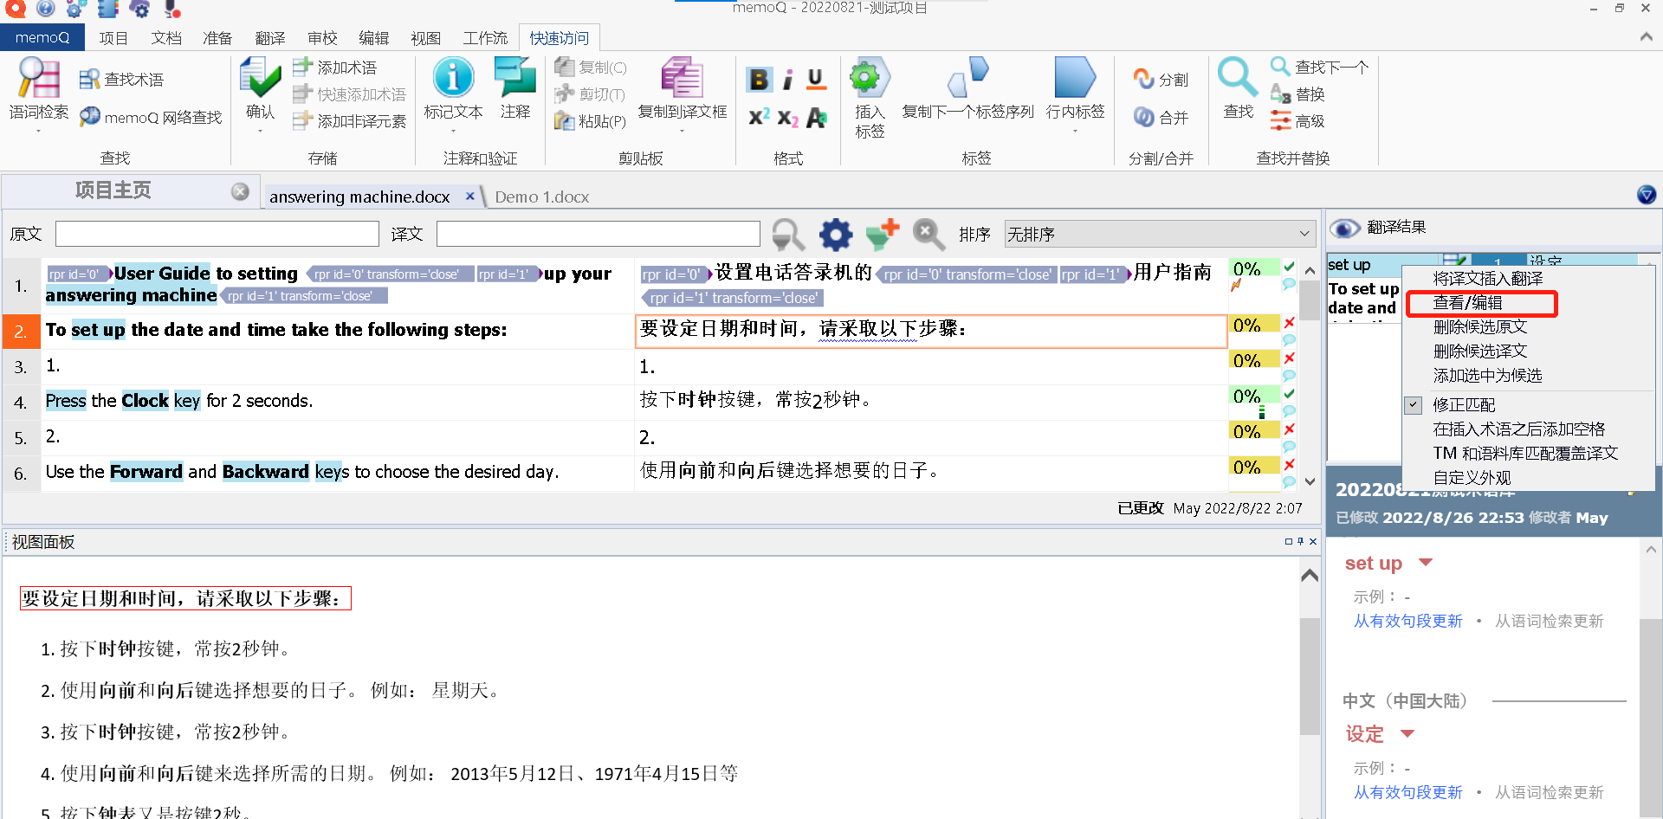Toggle the green check on segment 4

tap(1289, 394)
